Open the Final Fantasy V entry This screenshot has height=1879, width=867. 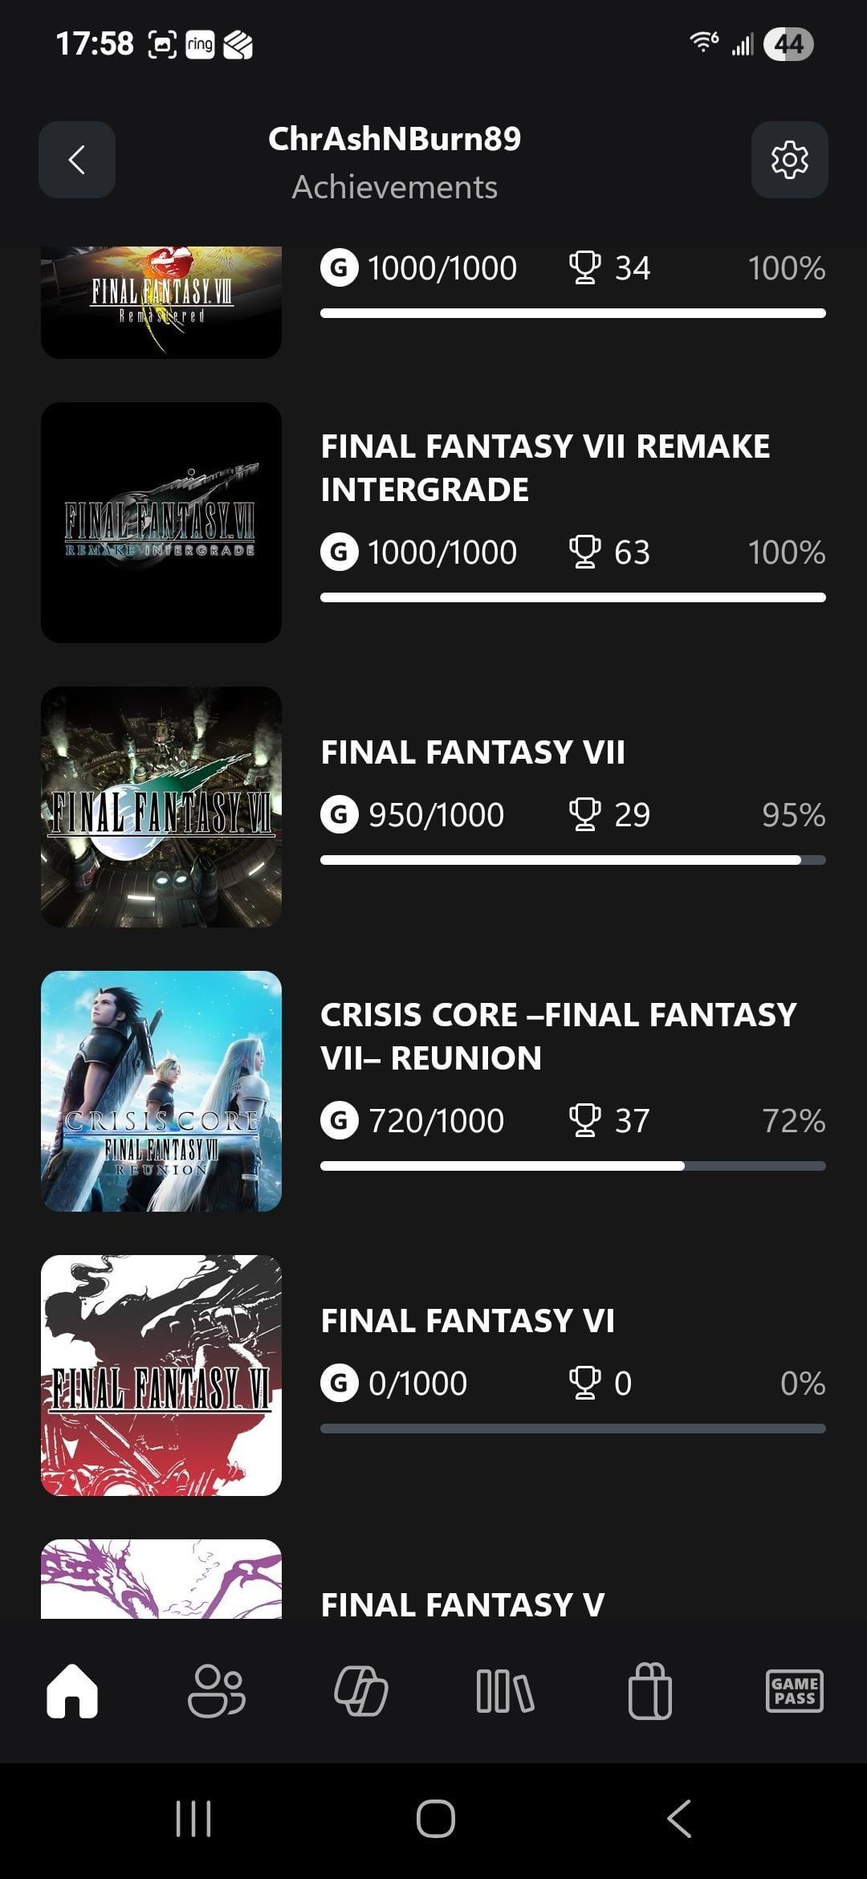462,1604
